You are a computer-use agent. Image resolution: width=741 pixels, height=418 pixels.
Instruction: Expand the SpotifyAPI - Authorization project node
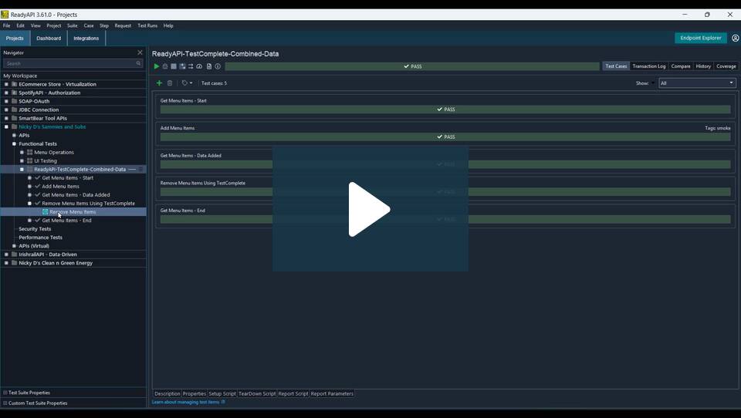(6, 93)
